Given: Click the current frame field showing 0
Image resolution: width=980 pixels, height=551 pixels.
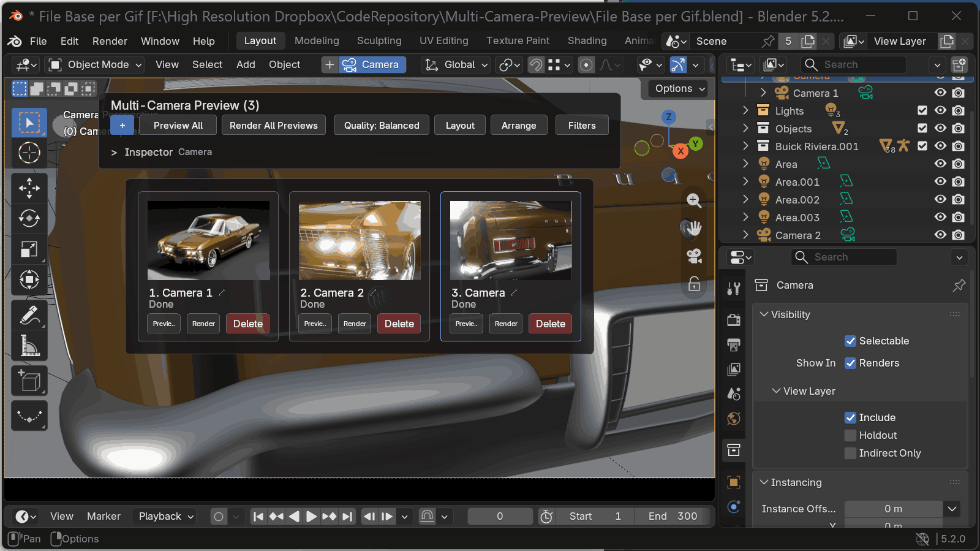Looking at the screenshot, I should coord(500,516).
